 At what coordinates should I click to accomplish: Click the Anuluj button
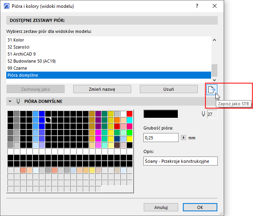[x=161, y=207]
